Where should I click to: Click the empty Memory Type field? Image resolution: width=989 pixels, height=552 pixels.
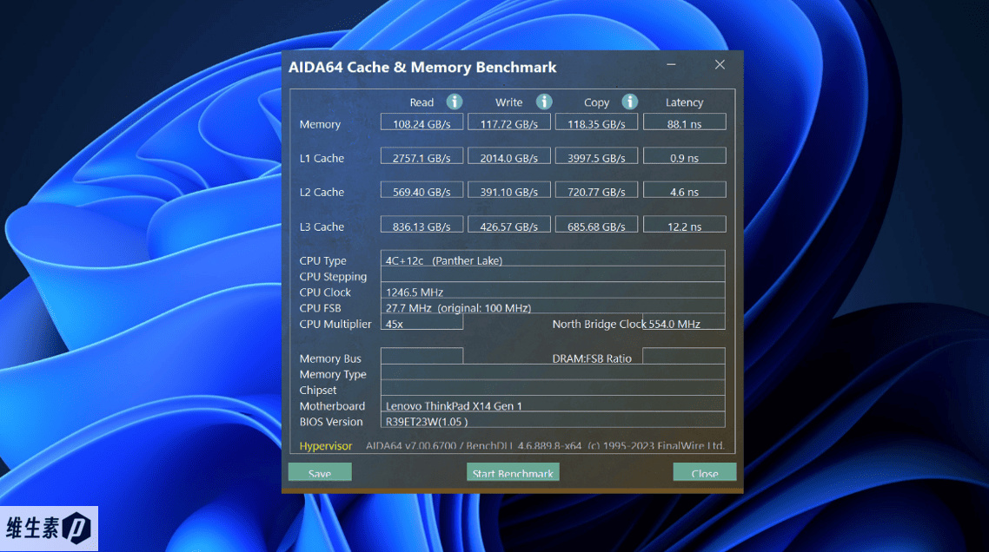tap(553, 372)
